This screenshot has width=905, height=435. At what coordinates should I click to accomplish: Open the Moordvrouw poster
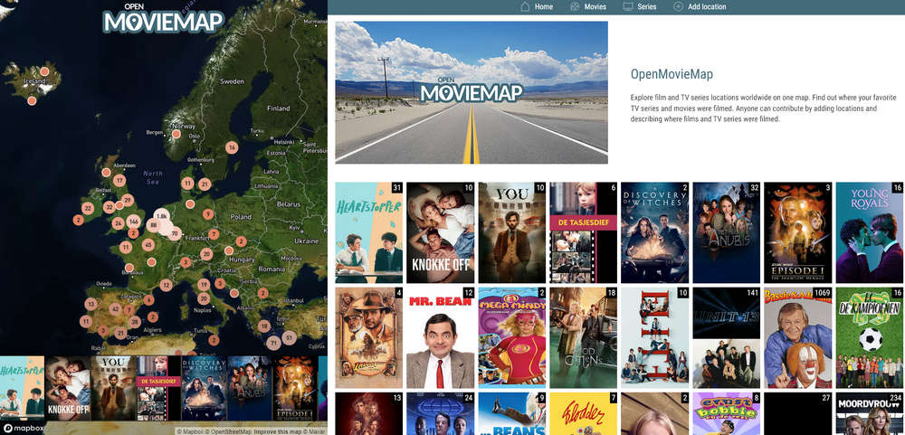pyautogui.click(x=870, y=413)
